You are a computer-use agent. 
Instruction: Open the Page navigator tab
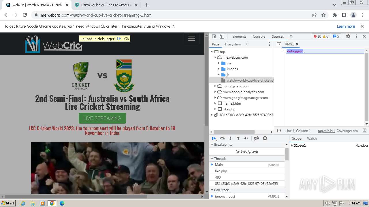coord(216,44)
